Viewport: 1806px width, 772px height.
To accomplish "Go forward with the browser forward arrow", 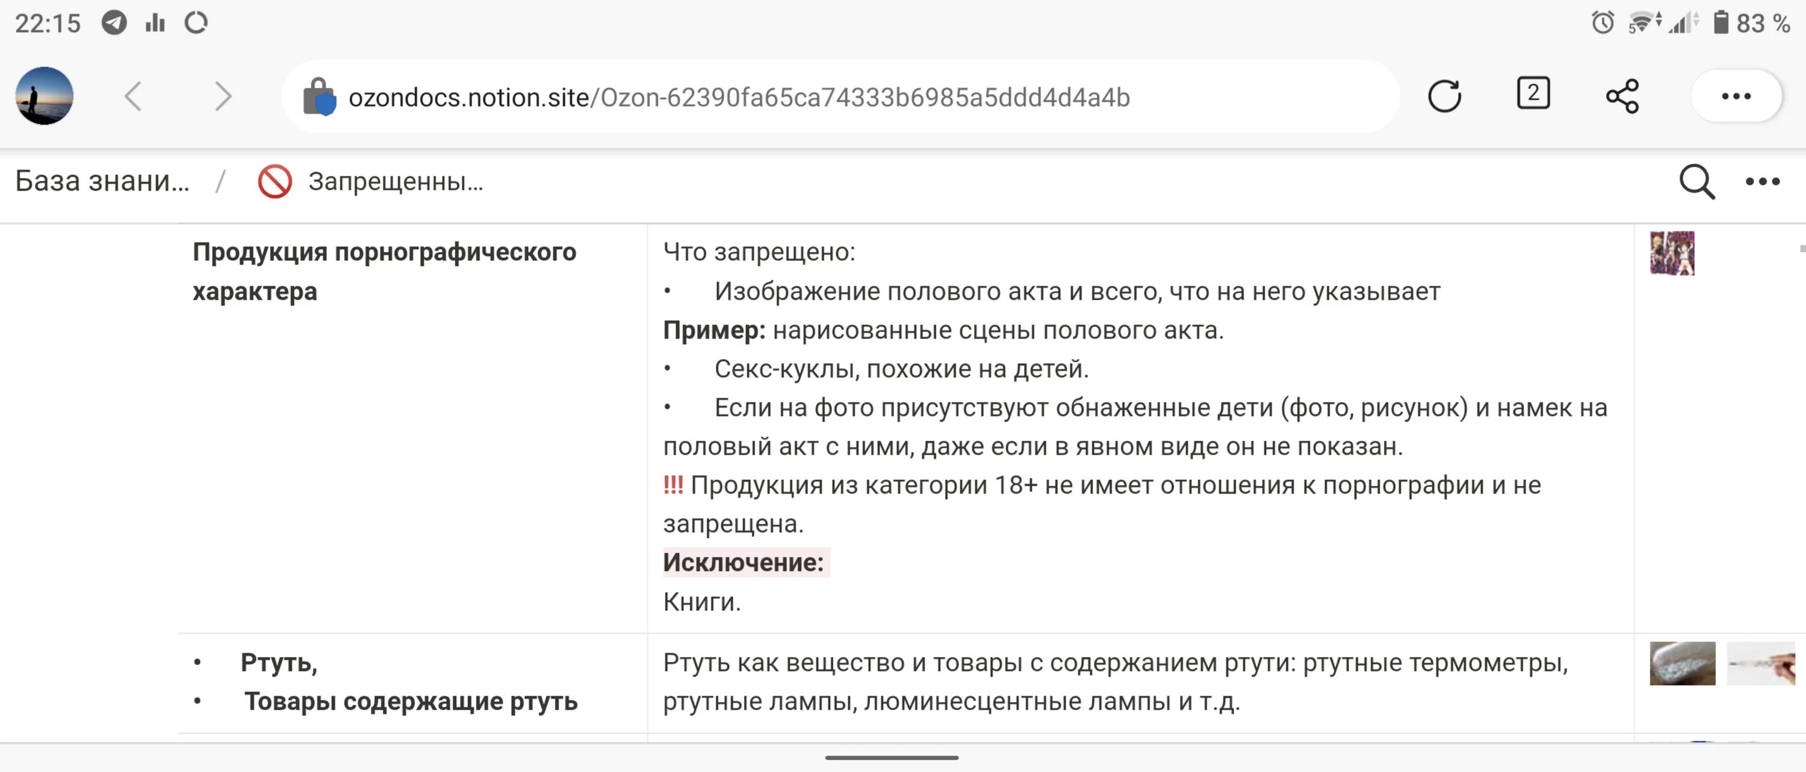I will click(223, 96).
